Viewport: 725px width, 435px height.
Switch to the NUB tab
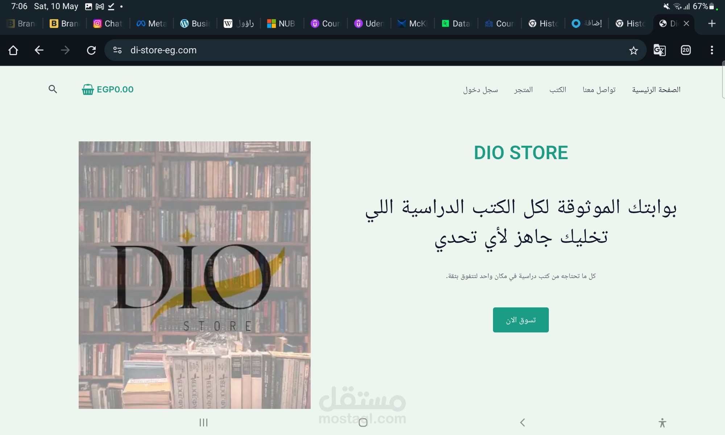click(x=282, y=24)
